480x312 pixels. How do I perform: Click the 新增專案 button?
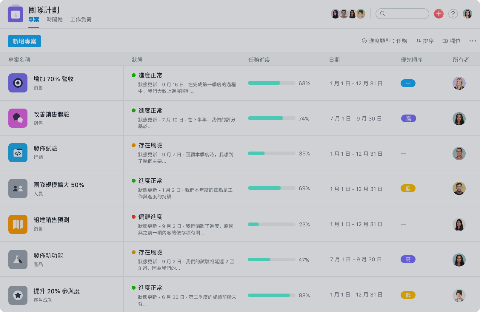pyautogui.click(x=24, y=41)
